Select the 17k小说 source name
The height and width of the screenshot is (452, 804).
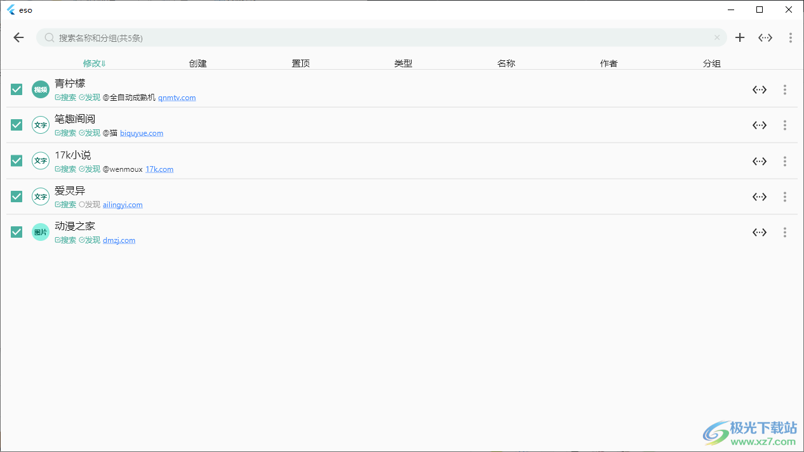click(73, 155)
